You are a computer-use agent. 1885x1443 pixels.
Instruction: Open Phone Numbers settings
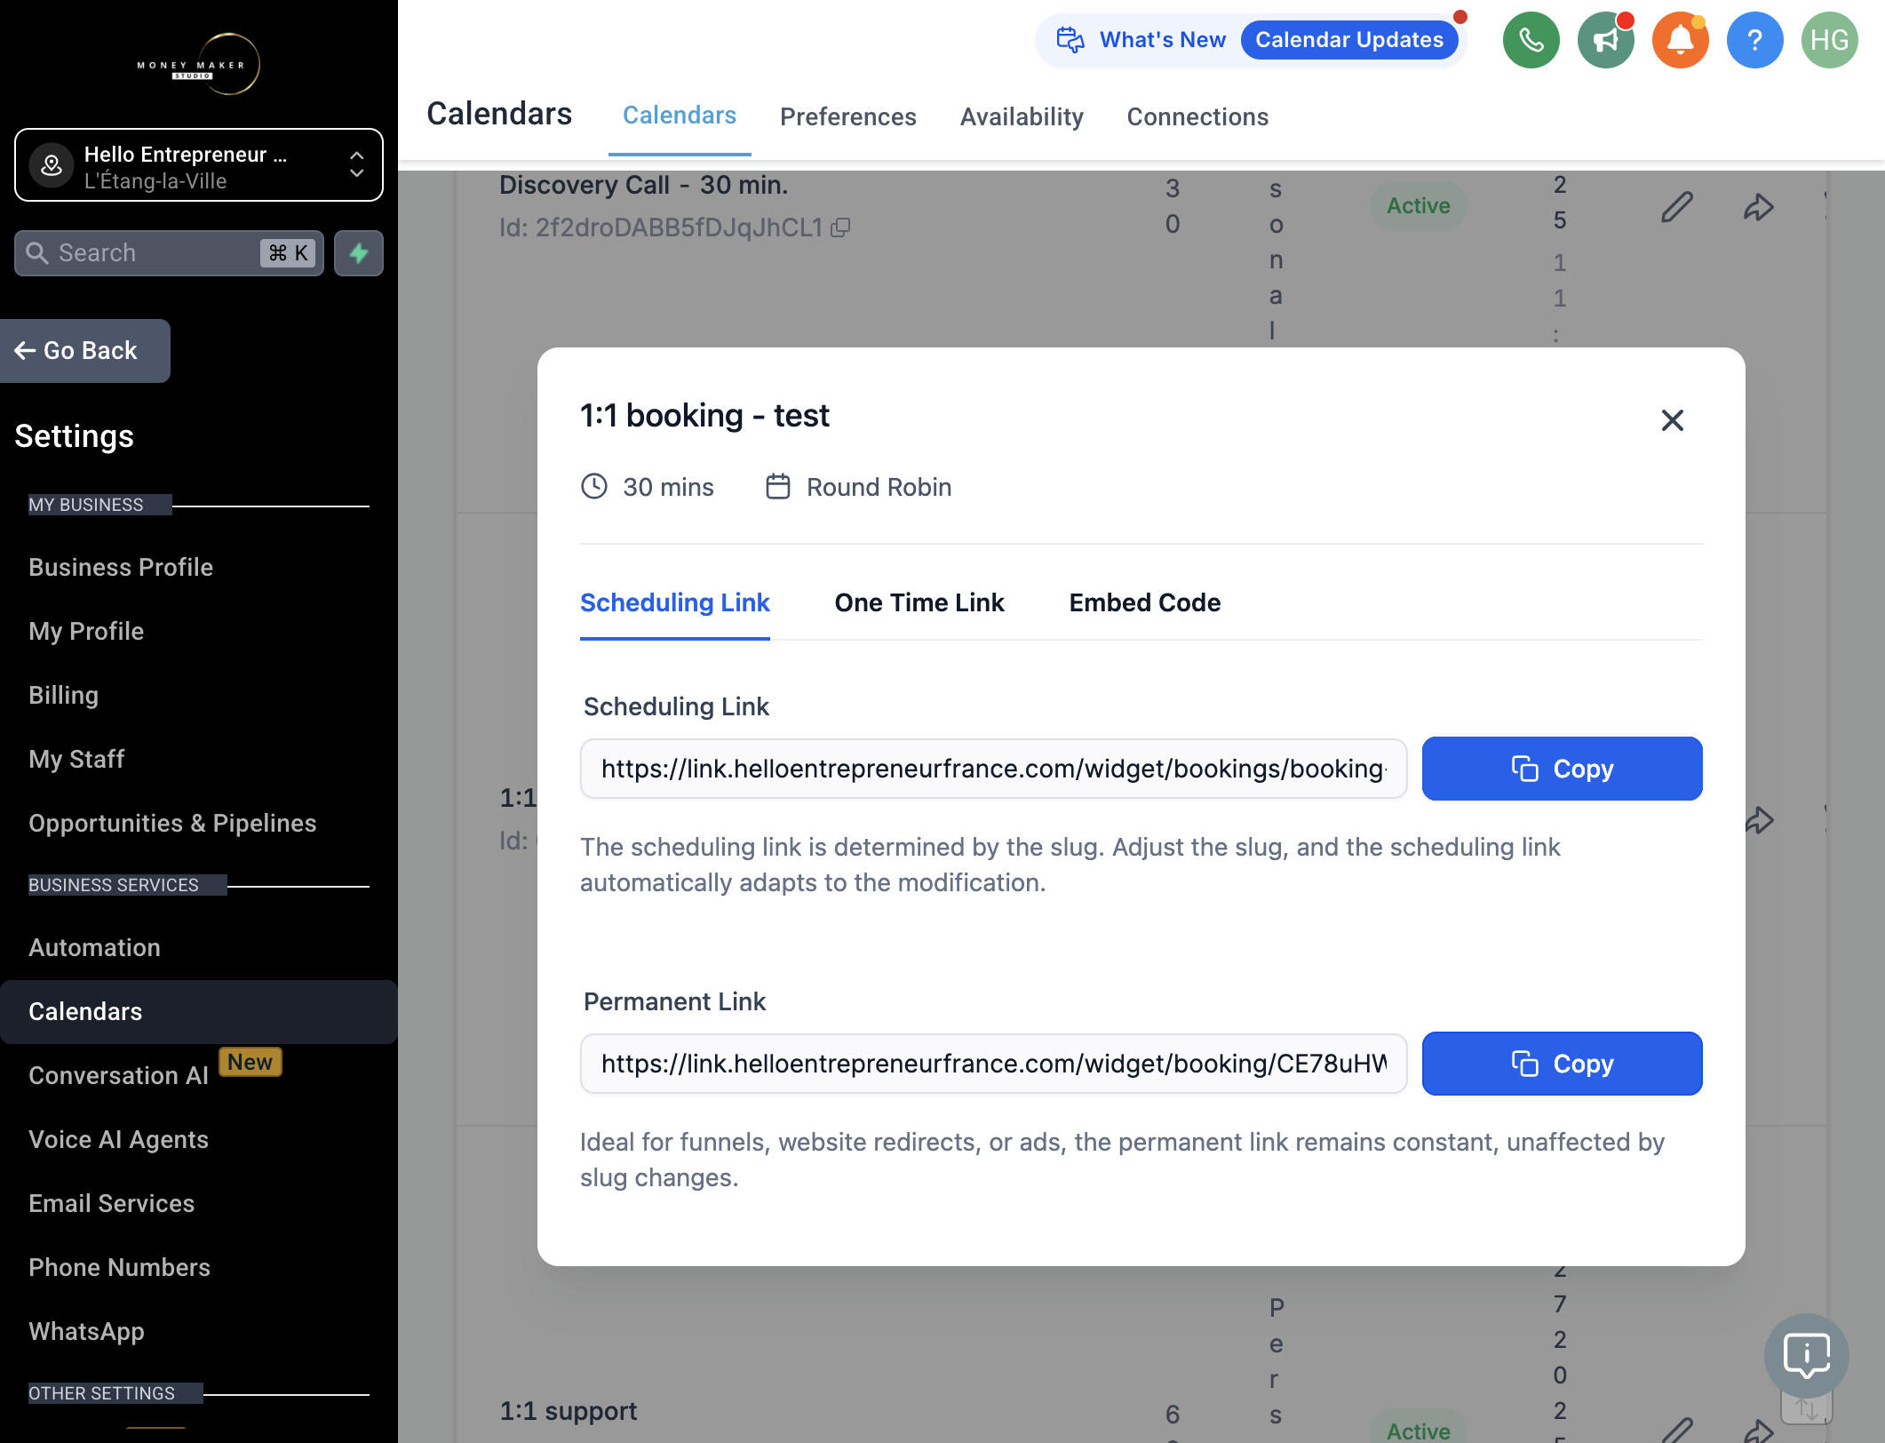coord(119,1267)
